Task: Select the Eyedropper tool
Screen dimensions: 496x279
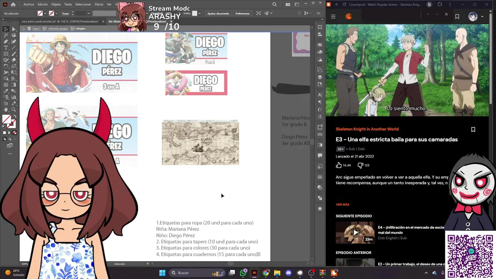Action: tap(6, 91)
